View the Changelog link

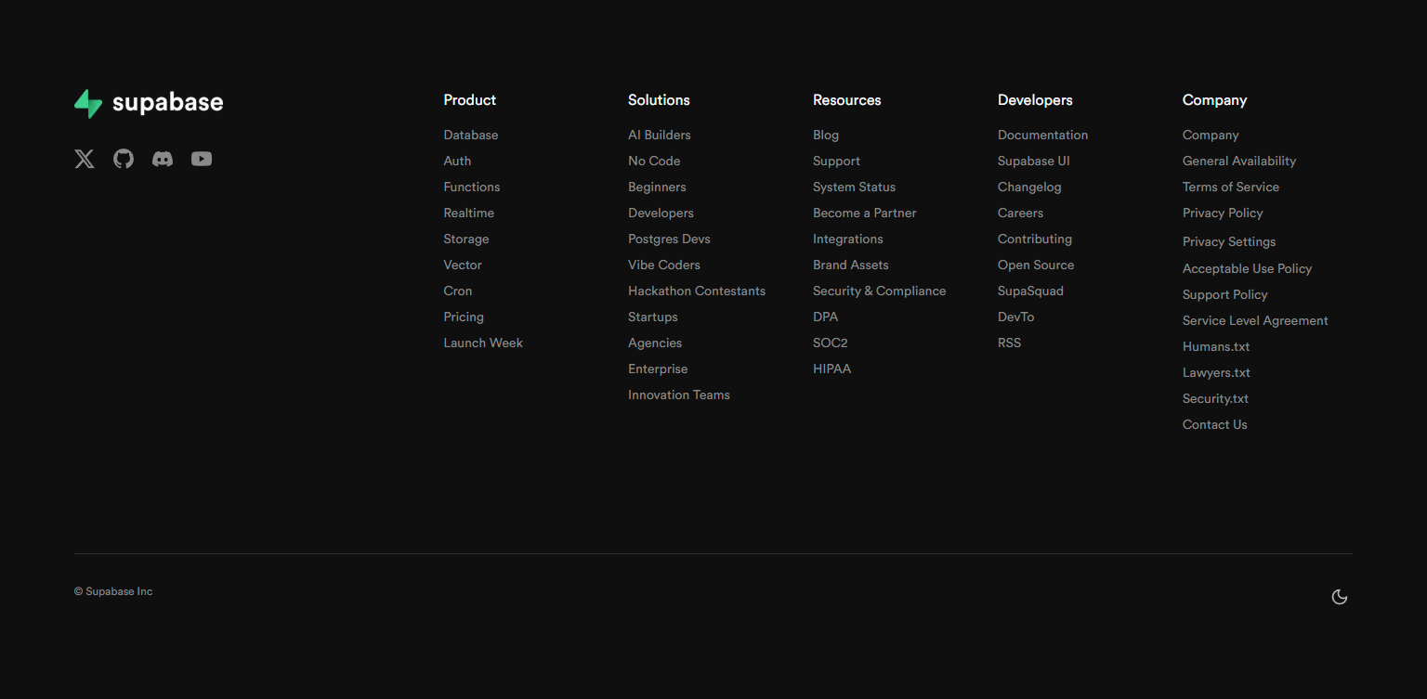(1029, 187)
